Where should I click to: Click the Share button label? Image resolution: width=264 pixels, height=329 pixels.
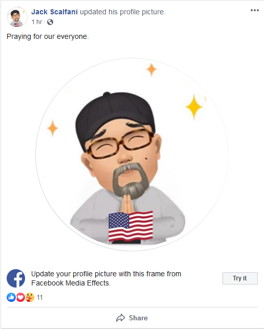coord(138,318)
